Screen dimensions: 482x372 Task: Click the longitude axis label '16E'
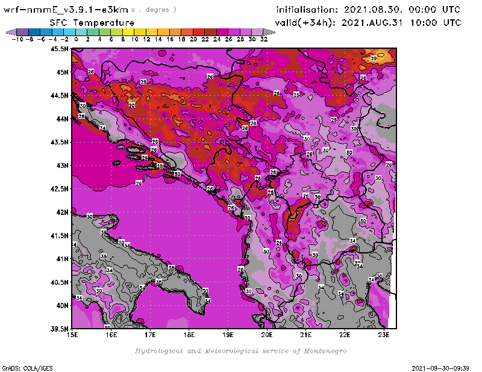pos(111,335)
